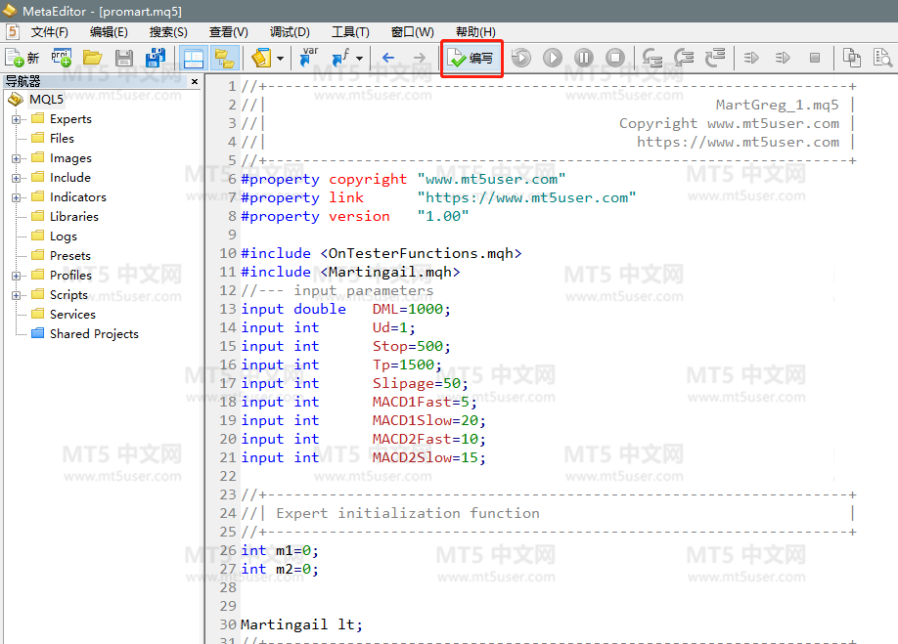Screen dimensions: 898x644
Task: Select the MQL5 root node in the navigator
Action: click(x=46, y=100)
